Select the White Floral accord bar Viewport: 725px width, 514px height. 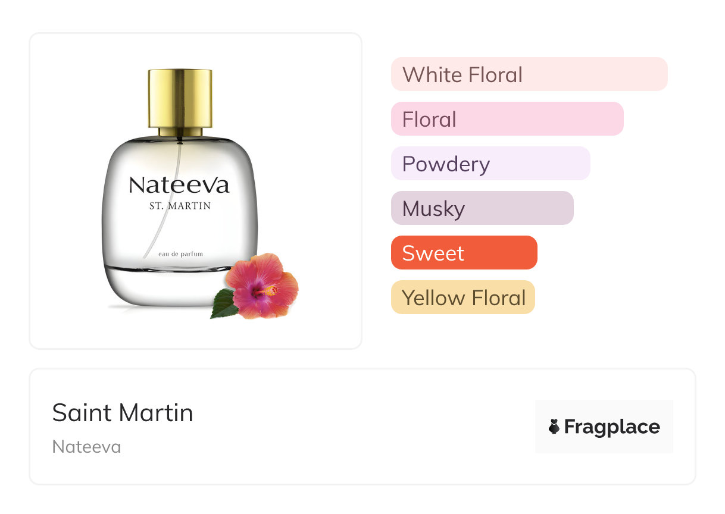point(529,74)
